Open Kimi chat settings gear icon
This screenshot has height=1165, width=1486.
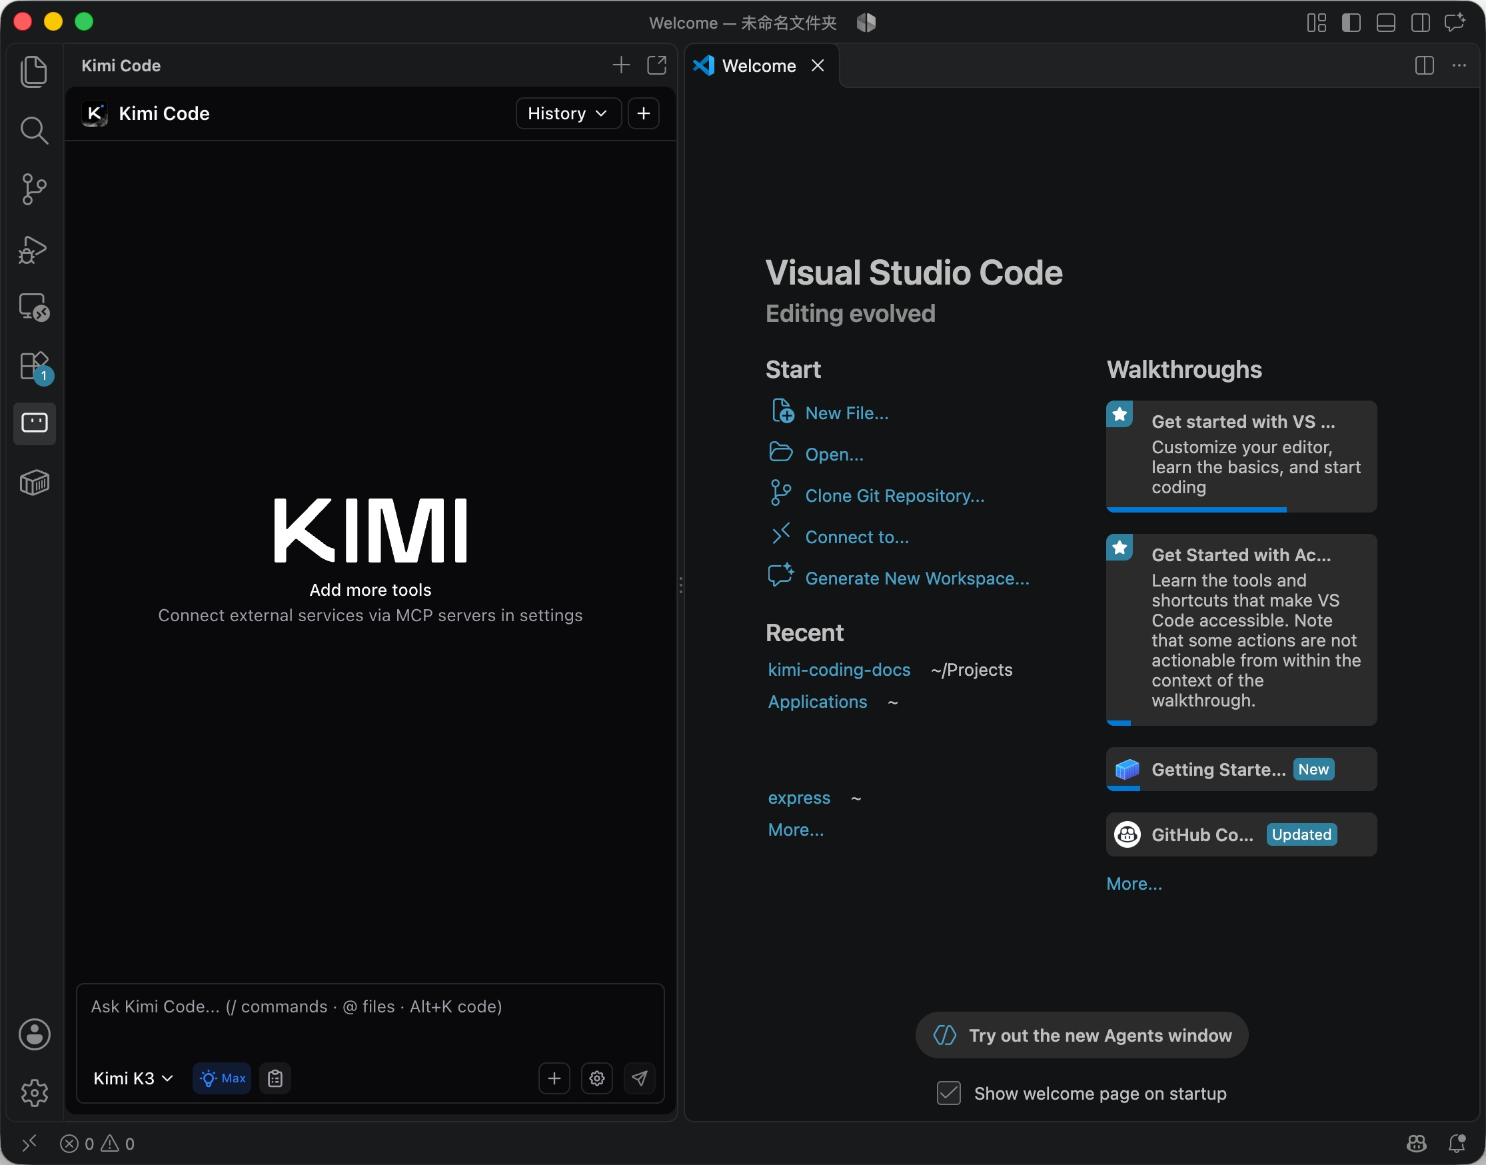click(596, 1078)
